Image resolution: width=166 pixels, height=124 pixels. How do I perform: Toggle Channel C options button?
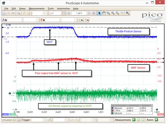coord(81,20)
